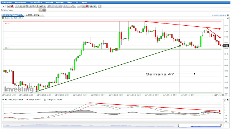Viewport: 231px width, 130px height.
Task: Open the Estudios menu
Action: point(60,3)
